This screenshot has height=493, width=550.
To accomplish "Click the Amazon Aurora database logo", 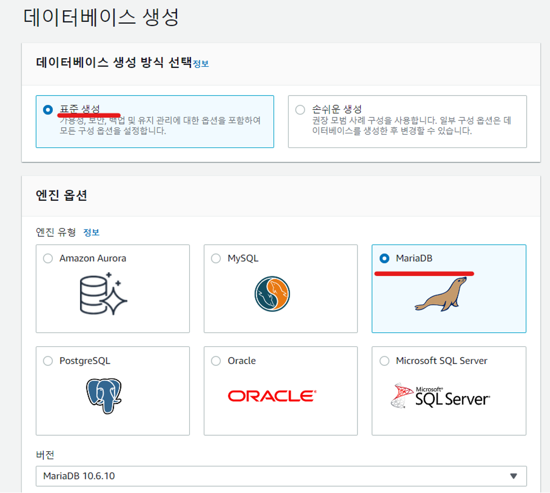I will (103, 294).
